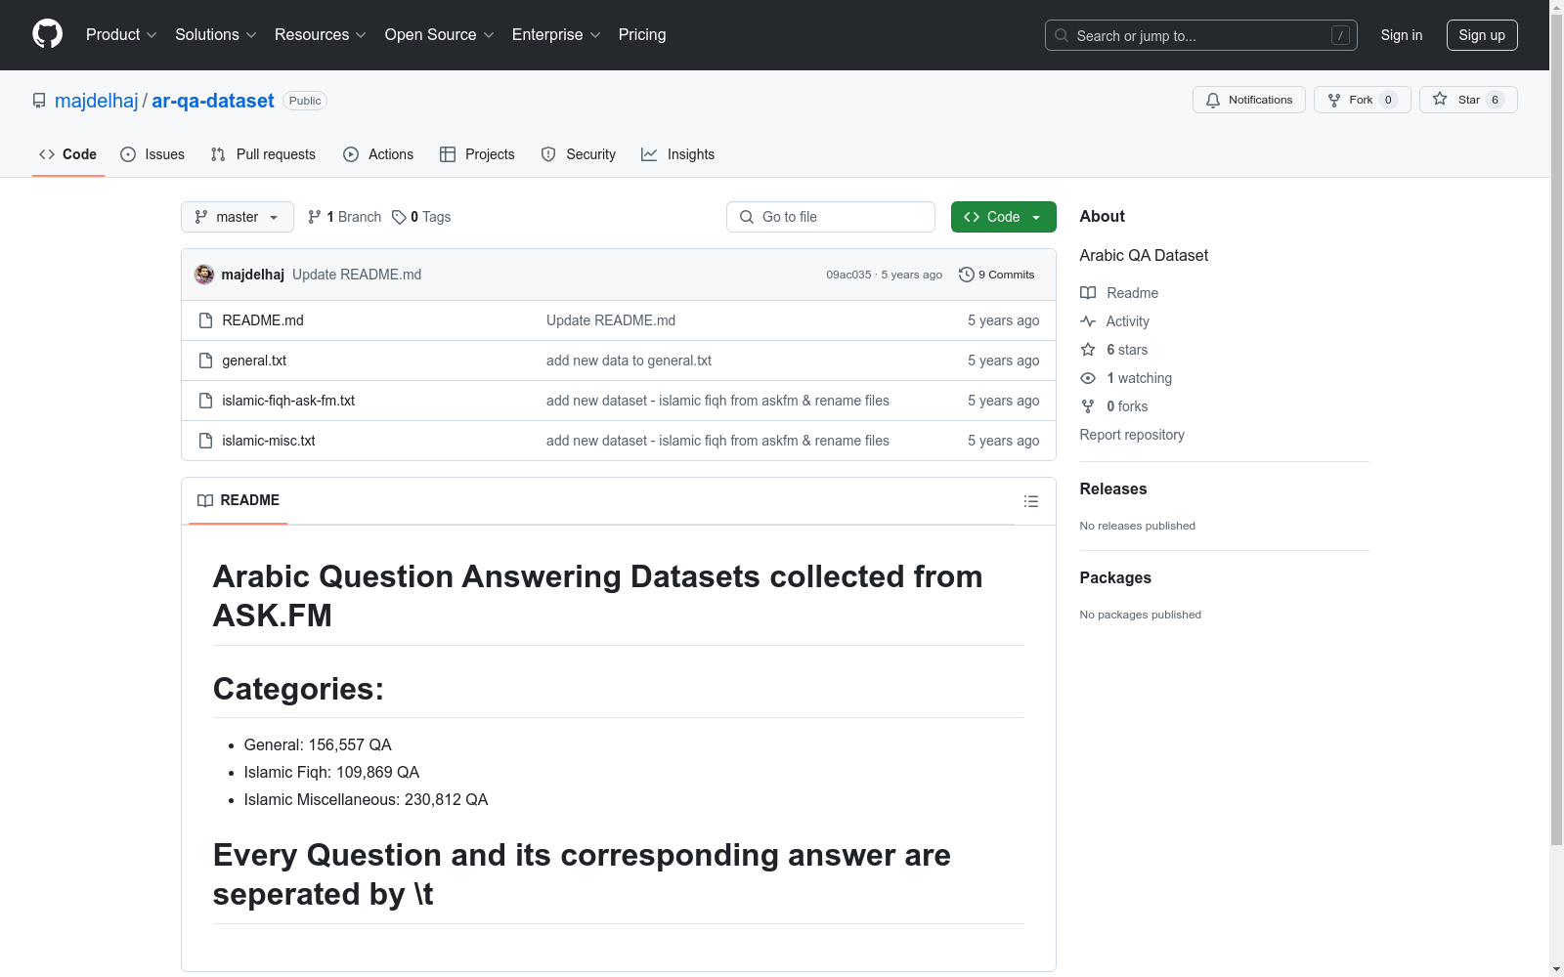
Task: Click Sign in link
Action: (1401, 35)
